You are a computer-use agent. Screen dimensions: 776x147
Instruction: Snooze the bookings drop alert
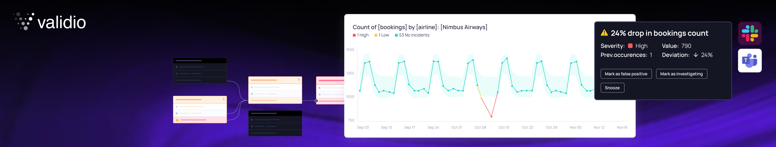pyautogui.click(x=612, y=88)
